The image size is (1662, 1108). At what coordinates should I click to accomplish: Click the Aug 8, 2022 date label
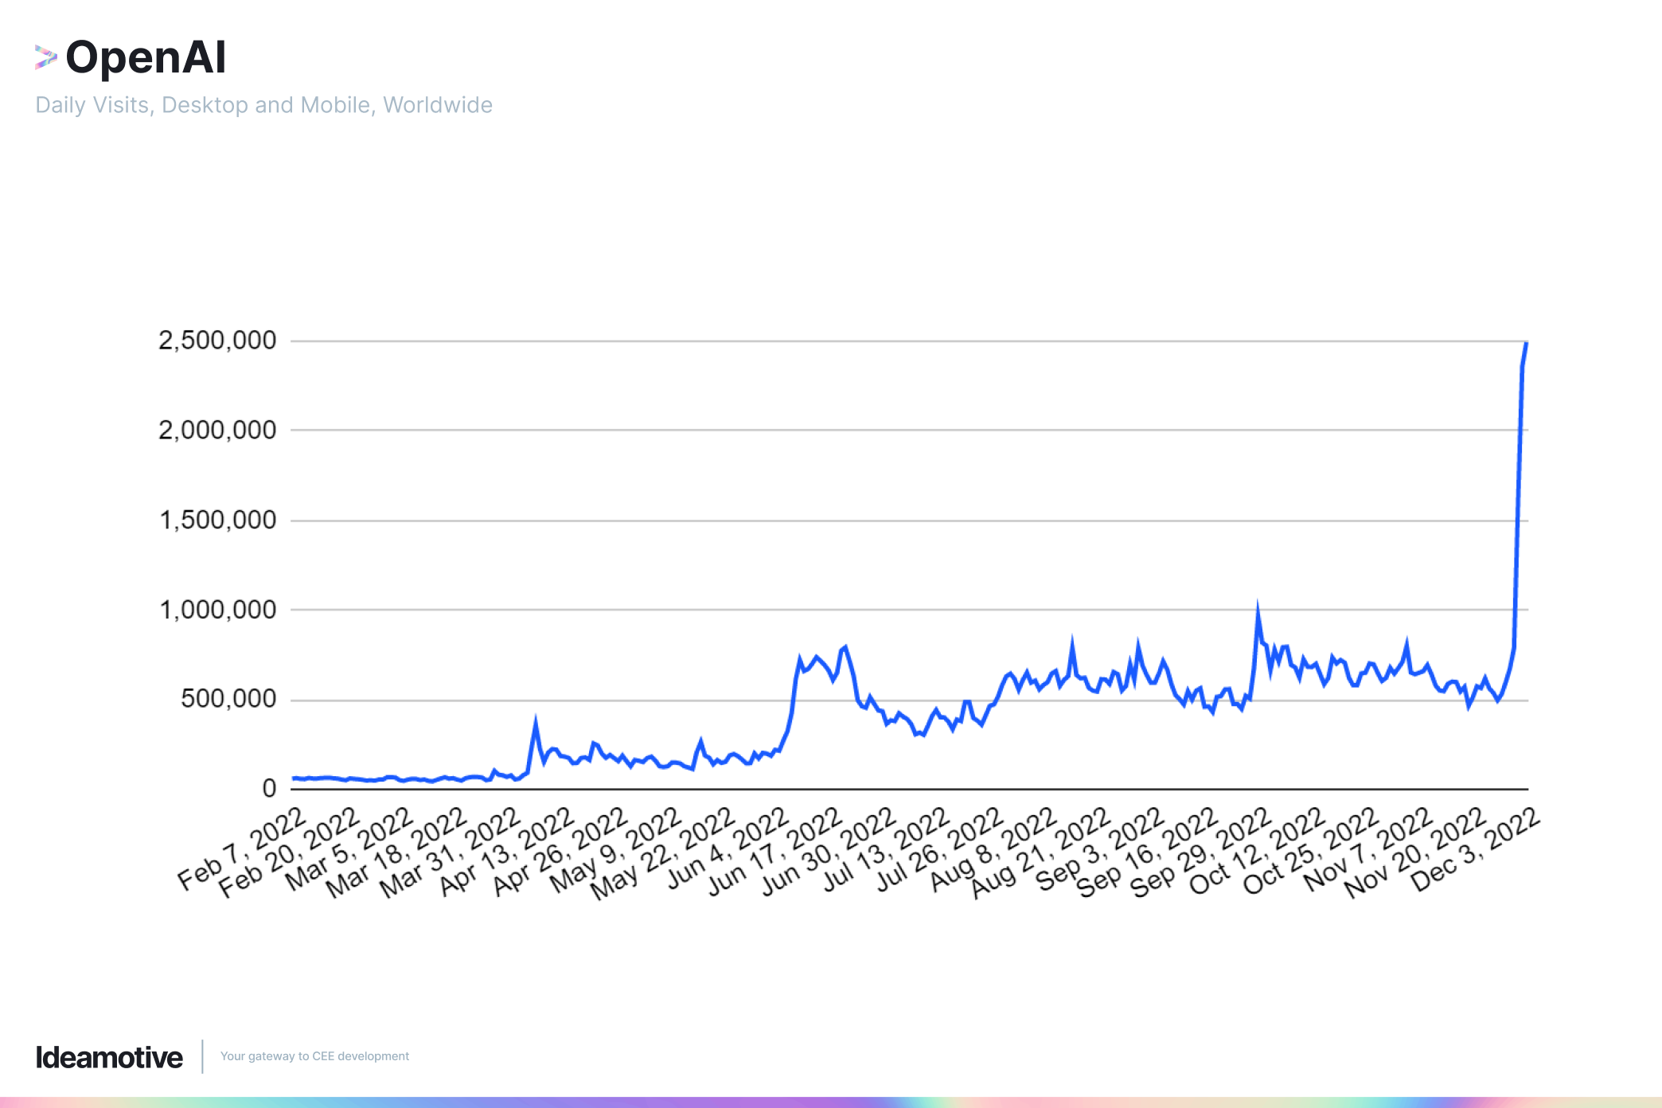pos(993,849)
